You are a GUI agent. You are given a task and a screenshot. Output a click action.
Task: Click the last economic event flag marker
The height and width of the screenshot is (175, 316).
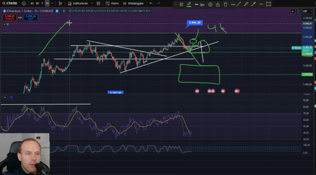coord(237,91)
